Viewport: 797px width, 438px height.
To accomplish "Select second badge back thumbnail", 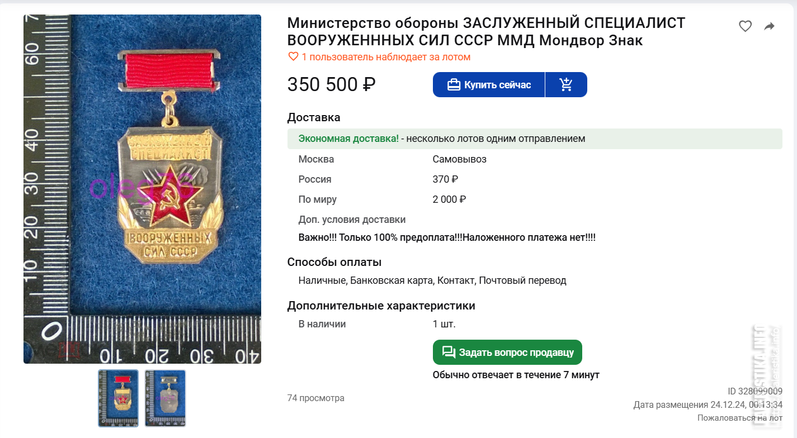I will pos(165,398).
